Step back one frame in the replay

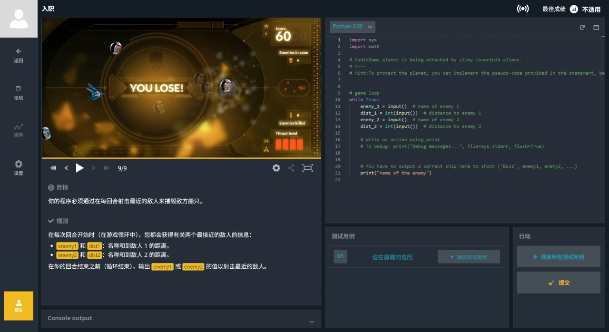click(66, 168)
